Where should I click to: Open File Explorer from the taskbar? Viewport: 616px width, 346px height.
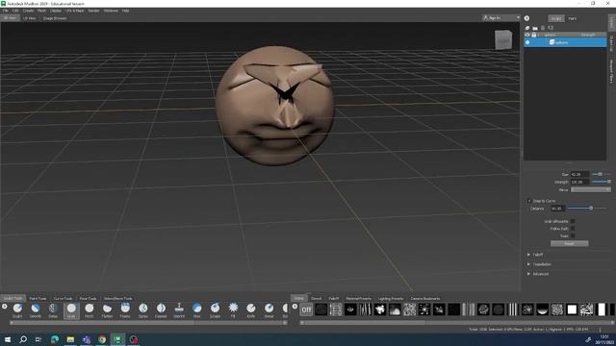[70, 339]
